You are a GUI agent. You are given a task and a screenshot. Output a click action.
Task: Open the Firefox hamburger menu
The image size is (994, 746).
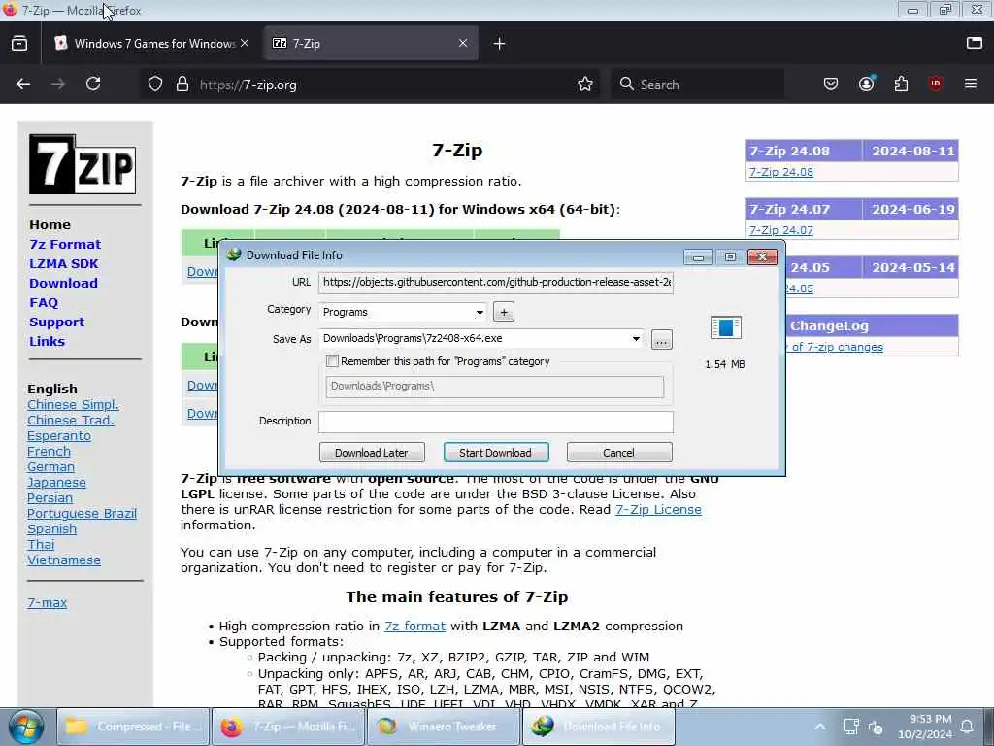971,84
